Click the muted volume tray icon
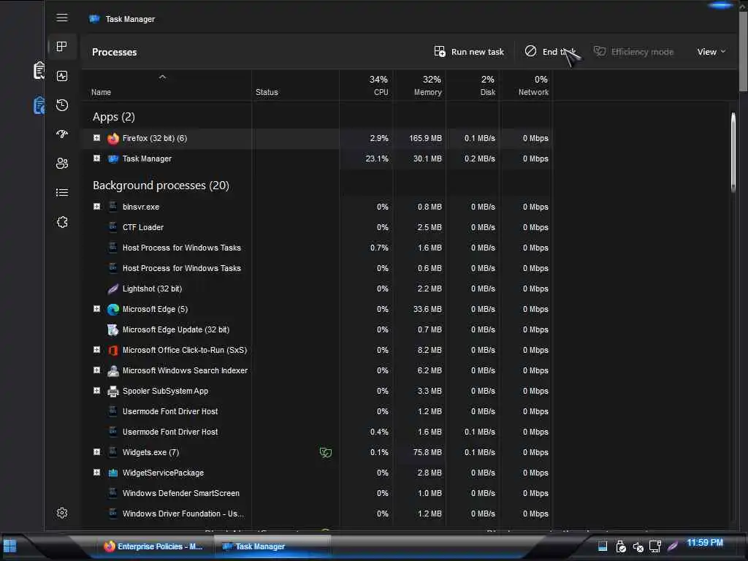The width and height of the screenshot is (748, 561). pos(638,546)
